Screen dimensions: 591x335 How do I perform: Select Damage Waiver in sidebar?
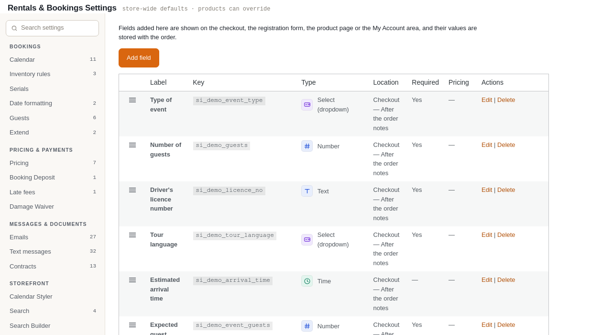coord(53,207)
